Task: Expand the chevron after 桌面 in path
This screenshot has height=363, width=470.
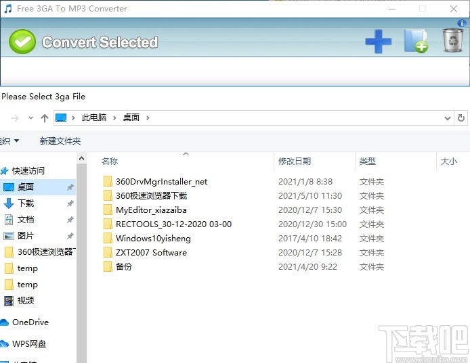Action: tap(148, 118)
